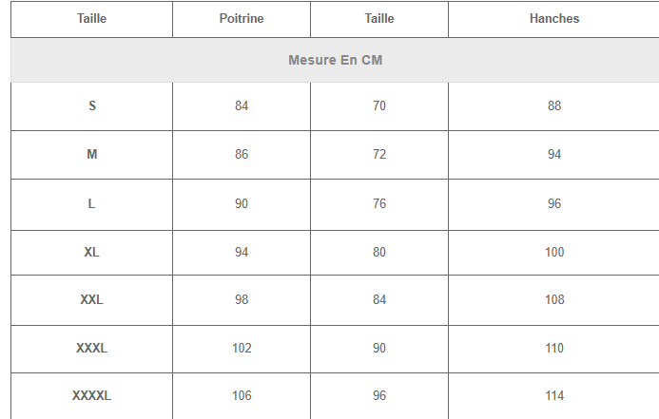This screenshot has height=419, width=659.
Task: Select the XXXL size row label
Action: point(92,349)
